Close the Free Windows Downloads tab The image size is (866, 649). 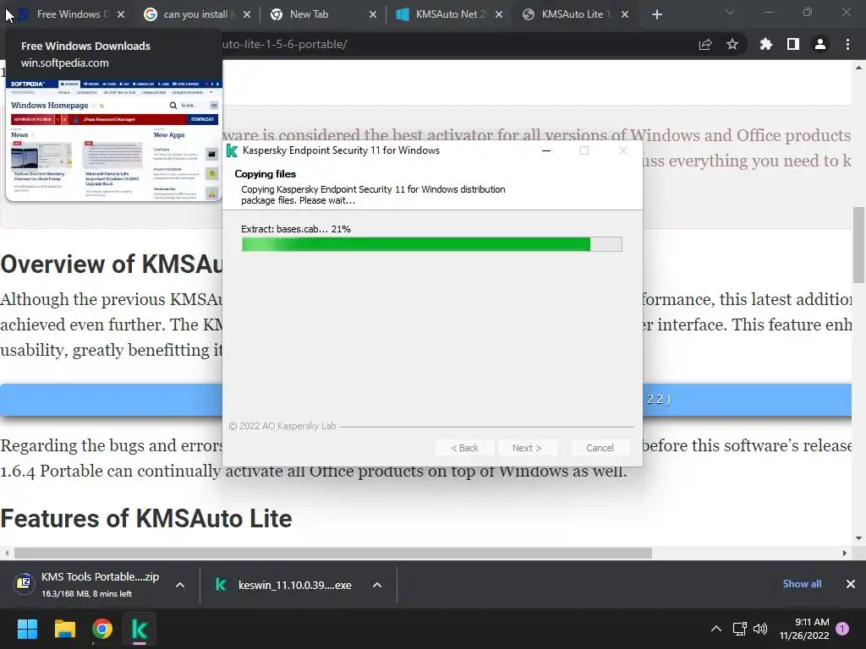tap(121, 14)
